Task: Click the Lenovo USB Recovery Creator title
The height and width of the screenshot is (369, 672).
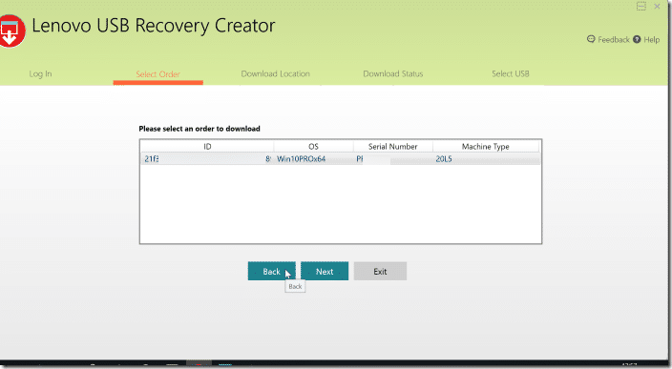Action: [x=154, y=26]
